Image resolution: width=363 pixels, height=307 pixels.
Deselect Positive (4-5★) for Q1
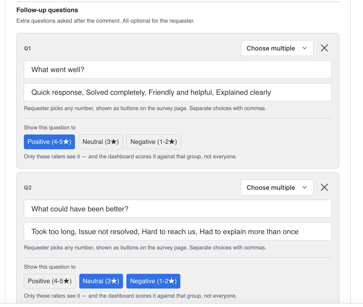pyautogui.click(x=49, y=142)
